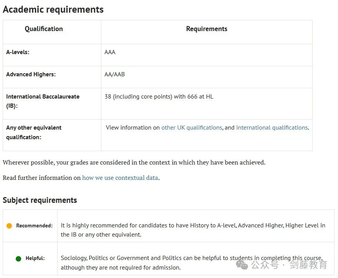Click the orange Recommended indicator dot
Viewport: 338px width, 278px height.
click(x=9, y=226)
